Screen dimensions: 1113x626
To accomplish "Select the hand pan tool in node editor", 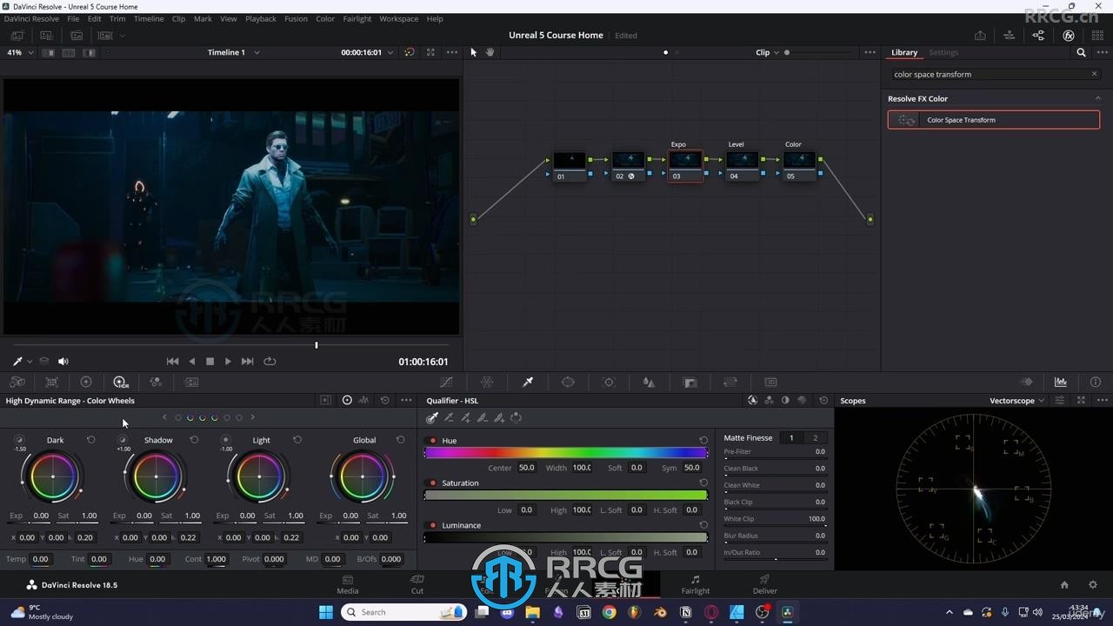I will pyautogui.click(x=490, y=52).
